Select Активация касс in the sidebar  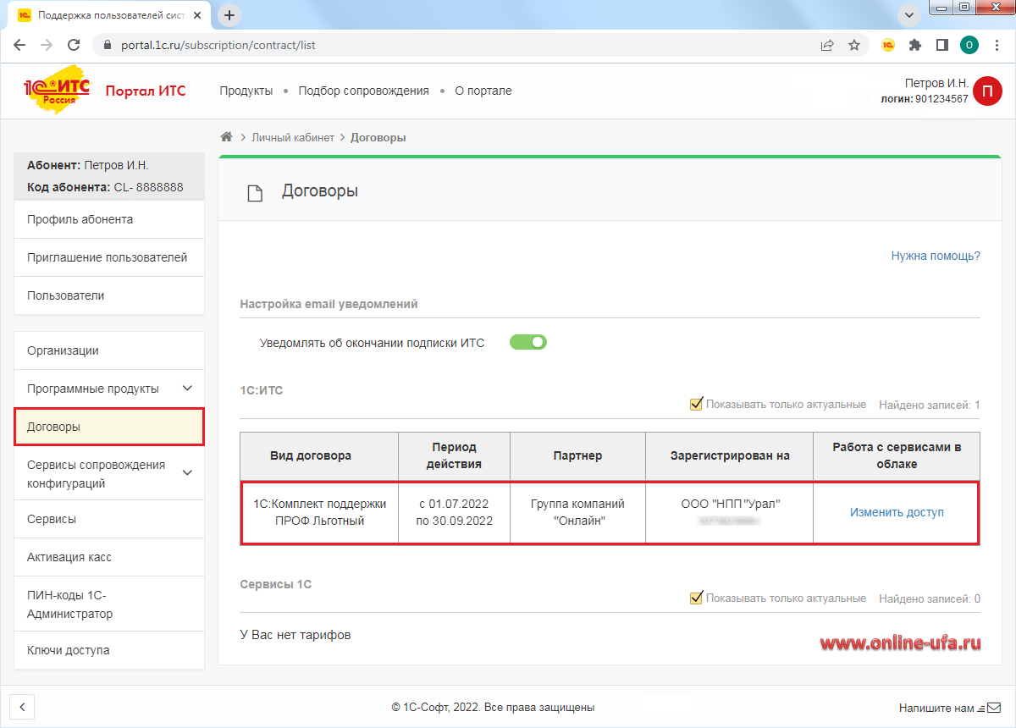[x=109, y=557]
